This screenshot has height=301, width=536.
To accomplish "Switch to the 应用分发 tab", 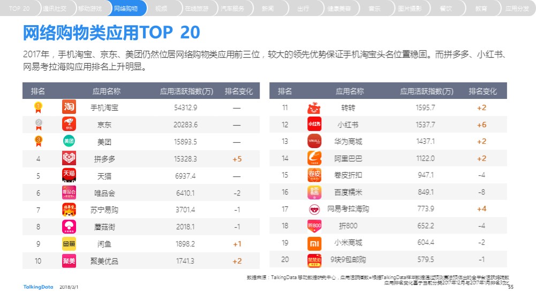I will click(x=517, y=9).
